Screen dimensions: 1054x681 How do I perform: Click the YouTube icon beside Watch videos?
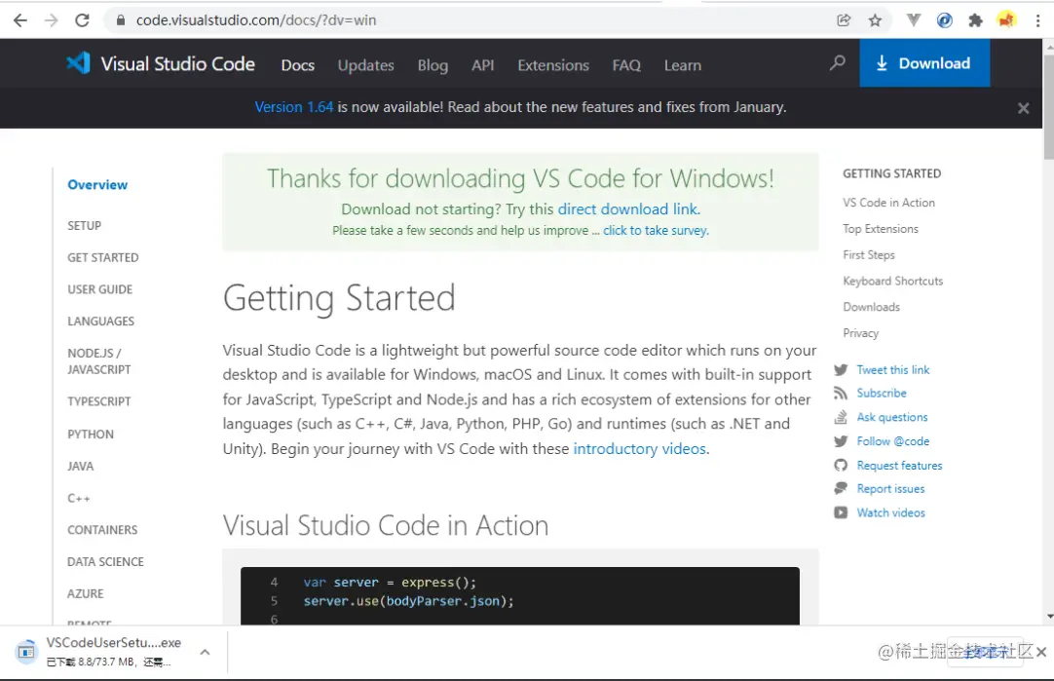point(841,512)
